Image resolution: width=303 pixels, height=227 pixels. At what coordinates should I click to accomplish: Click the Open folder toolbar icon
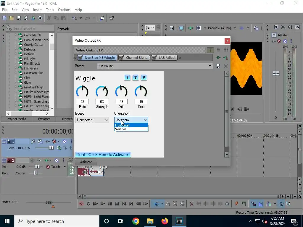click(12, 18)
